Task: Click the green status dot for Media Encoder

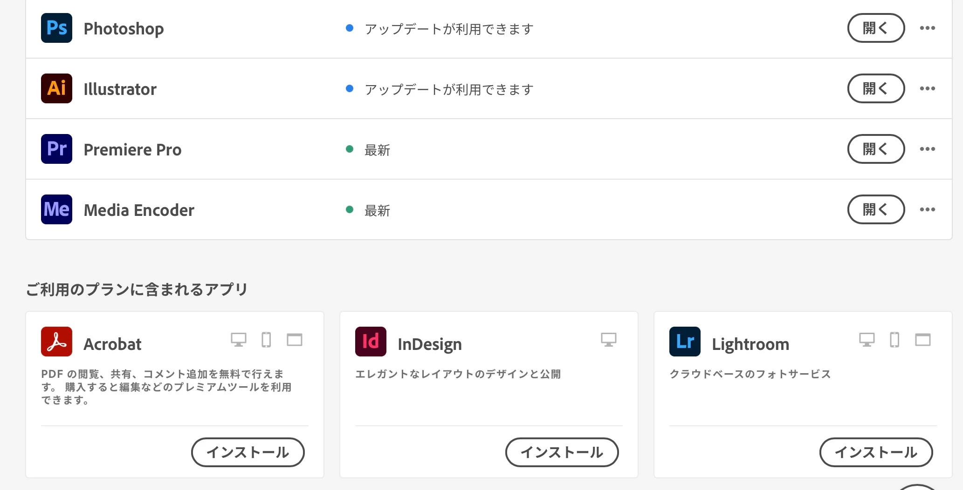Action: [x=350, y=209]
